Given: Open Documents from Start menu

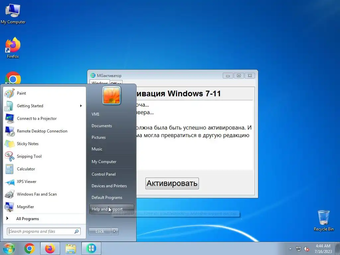Looking at the screenshot, I should point(102,126).
